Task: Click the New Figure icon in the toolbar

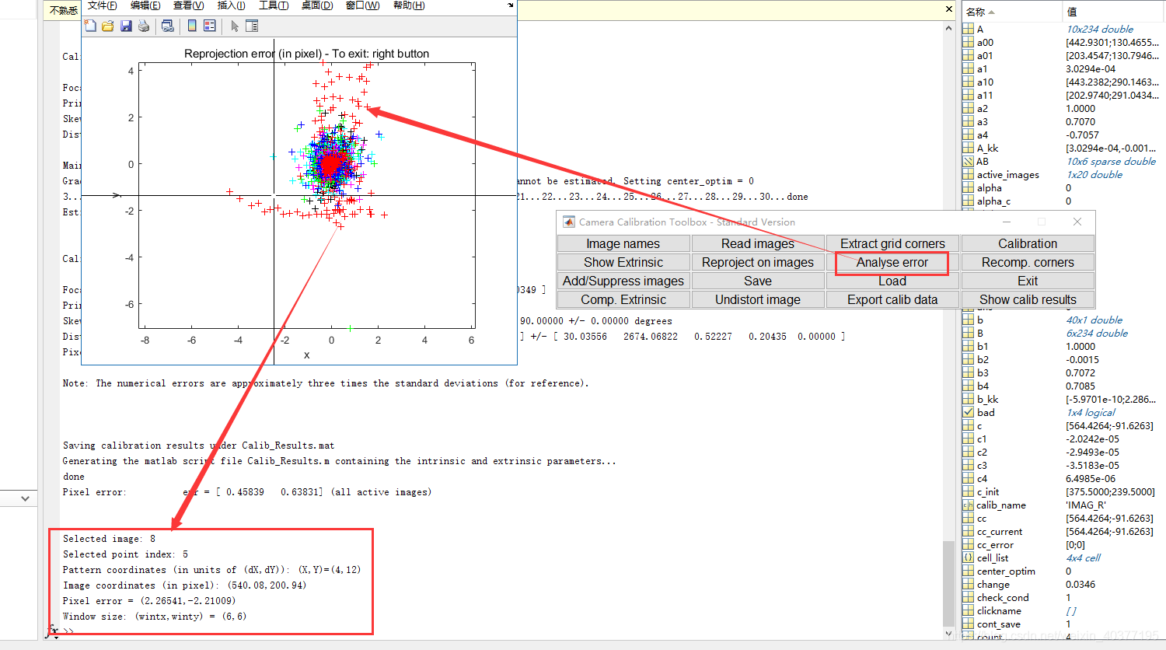Action: 90,26
